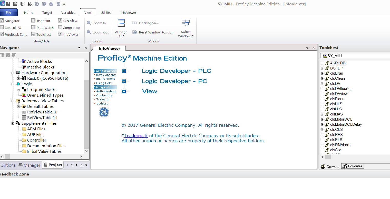Expand Program Blocks tree node
Image resolution: width=390 pixels, height=199 pixels.
pyautogui.click(x=18, y=90)
